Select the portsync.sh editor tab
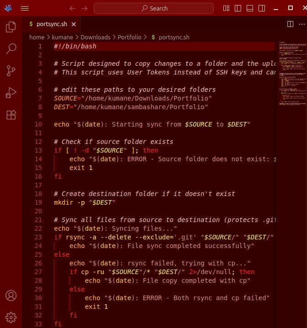Screen dimensions: 307x328 [x=50, y=24]
